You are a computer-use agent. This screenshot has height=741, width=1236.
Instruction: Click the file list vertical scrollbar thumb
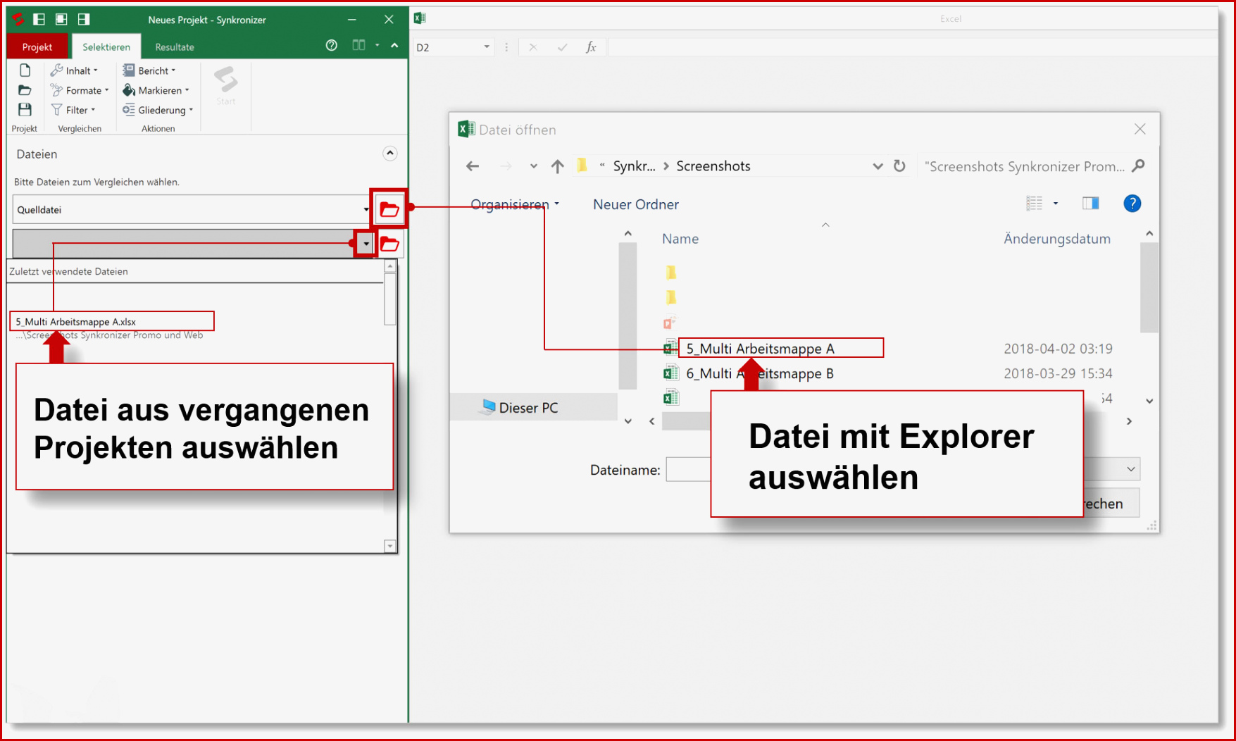pyautogui.click(x=1149, y=287)
